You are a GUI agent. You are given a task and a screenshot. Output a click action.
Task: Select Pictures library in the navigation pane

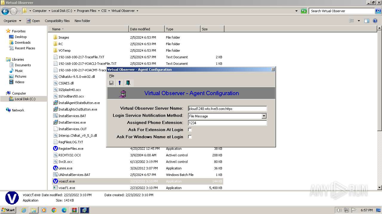click(x=21, y=76)
